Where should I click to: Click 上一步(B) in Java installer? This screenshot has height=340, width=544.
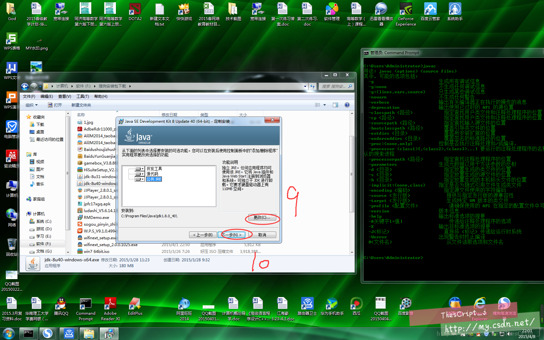pos(203,235)
